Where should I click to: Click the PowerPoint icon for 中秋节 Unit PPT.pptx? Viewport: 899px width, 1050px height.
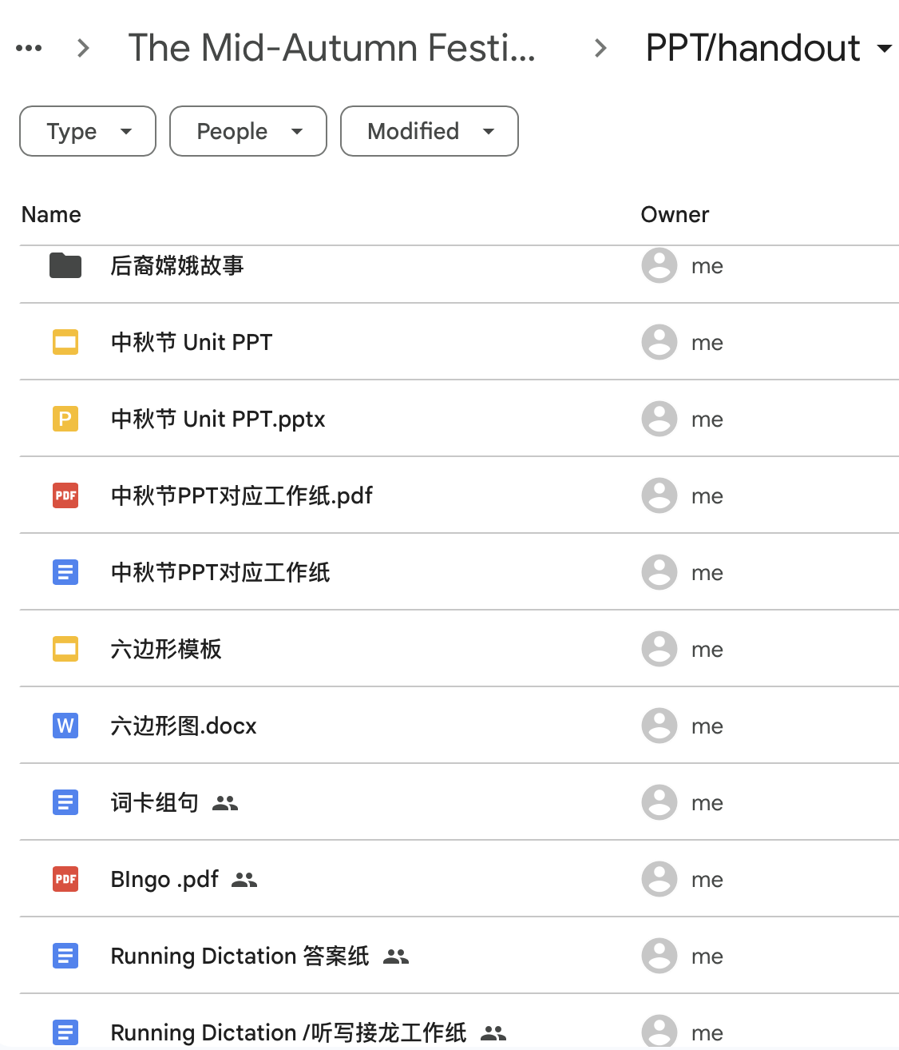click(x=65, y=419)
